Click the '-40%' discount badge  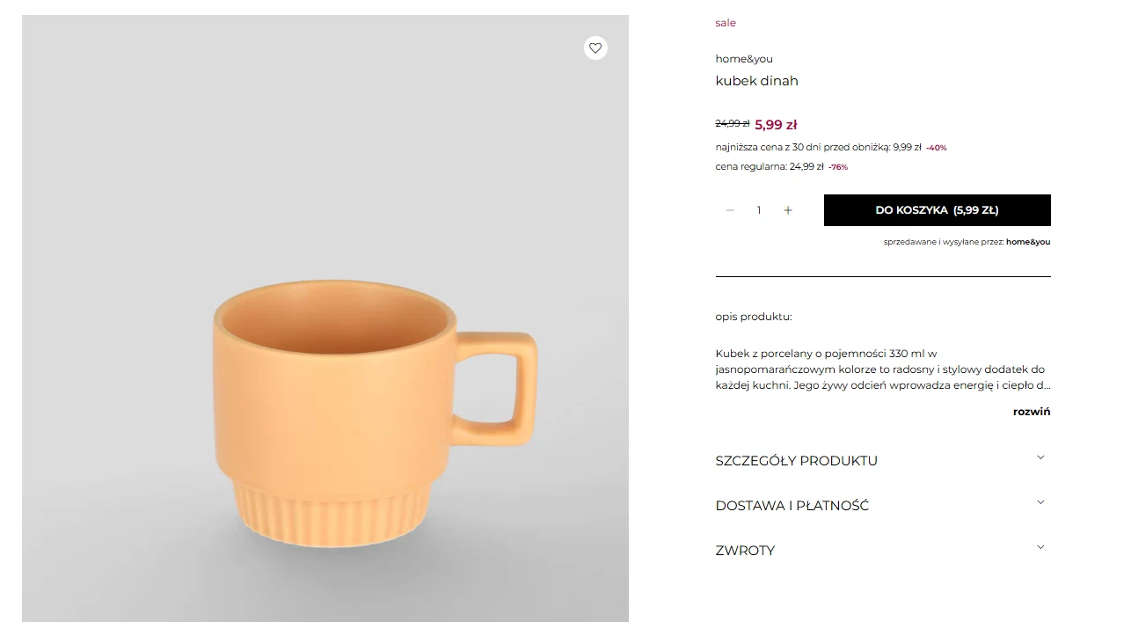tap(936, 147)
